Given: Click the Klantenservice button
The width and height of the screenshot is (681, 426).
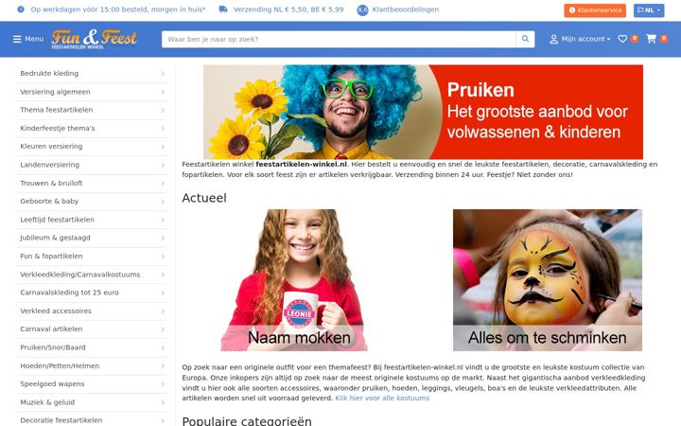Looking at the screenshot, I should pyautogui.click(x=595, y=10).
